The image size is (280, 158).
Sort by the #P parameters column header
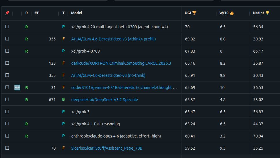click(37, 13)
